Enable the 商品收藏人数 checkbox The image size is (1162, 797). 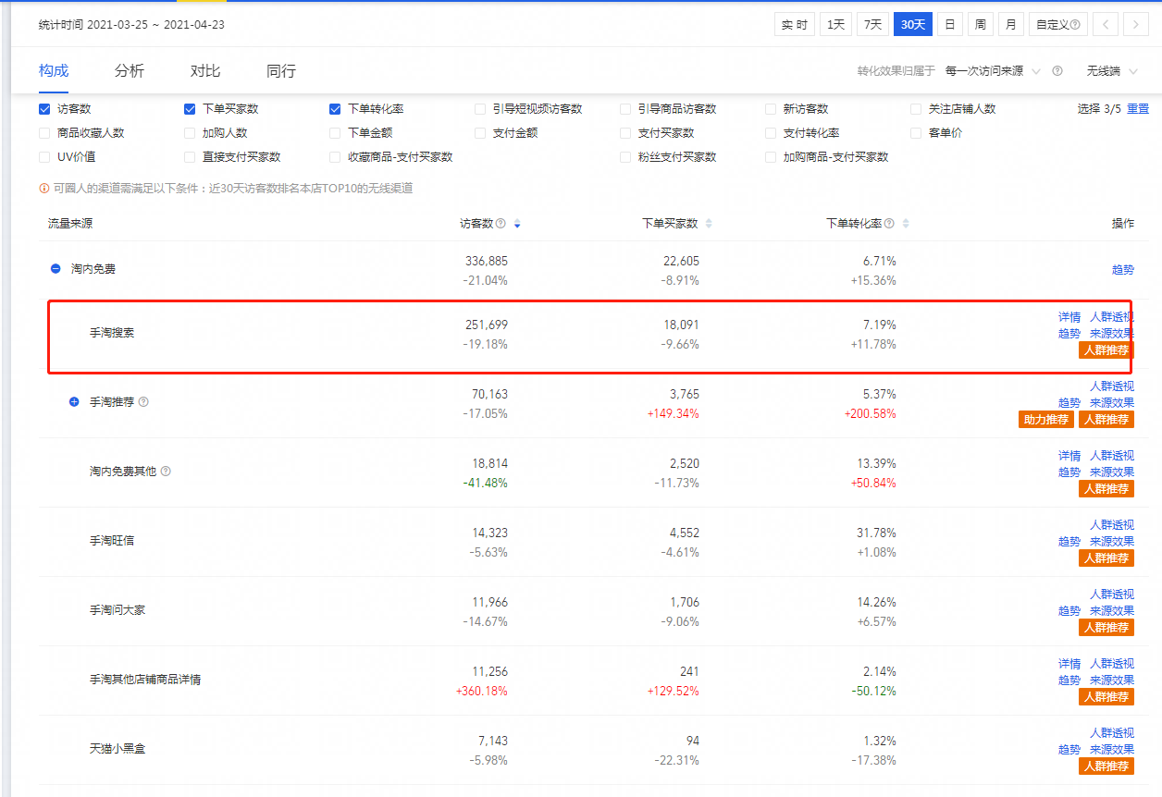(44, 133)
